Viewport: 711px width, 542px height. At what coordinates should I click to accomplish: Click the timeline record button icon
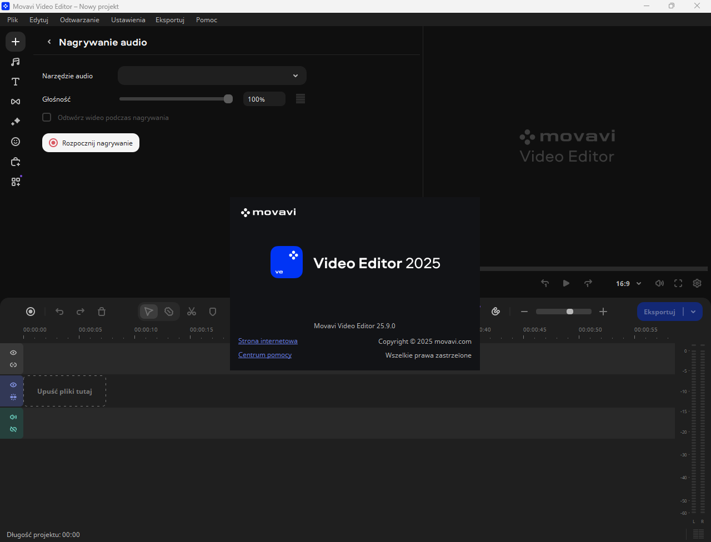point(31,312)
